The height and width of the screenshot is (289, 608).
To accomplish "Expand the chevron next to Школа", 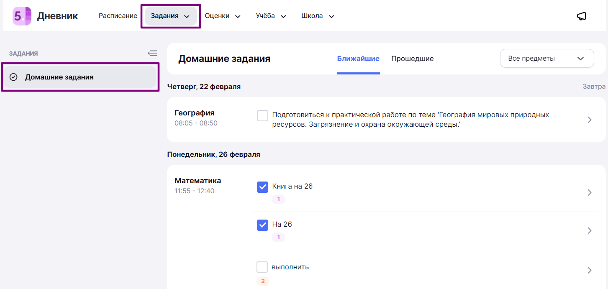I will coord(331,17).
